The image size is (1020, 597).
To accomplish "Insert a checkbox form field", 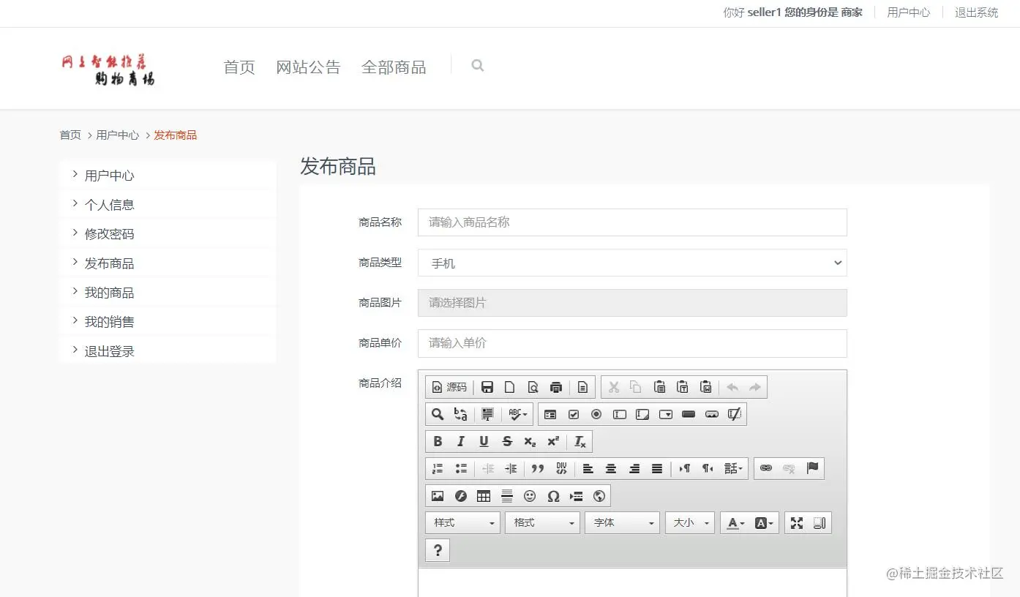I will tap(574, 414).
